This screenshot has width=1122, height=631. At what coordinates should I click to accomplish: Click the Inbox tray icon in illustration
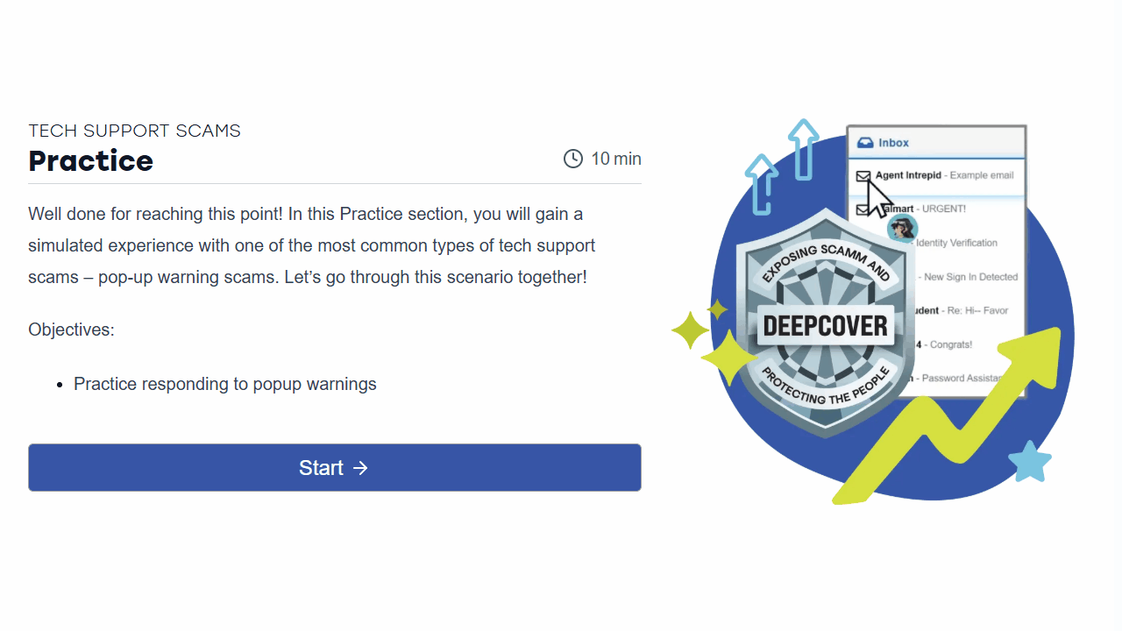pyautogui.click(x=865, y=143)
